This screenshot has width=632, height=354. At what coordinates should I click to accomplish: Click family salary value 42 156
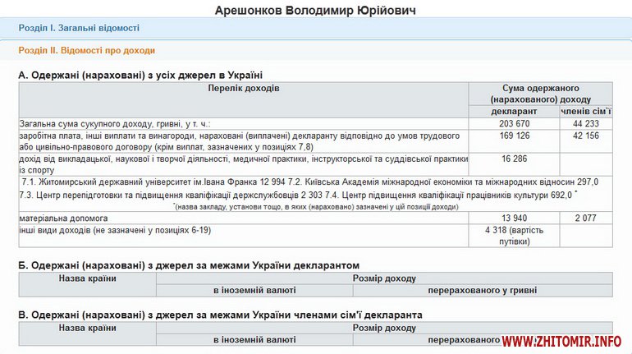(x=587, y=135)
